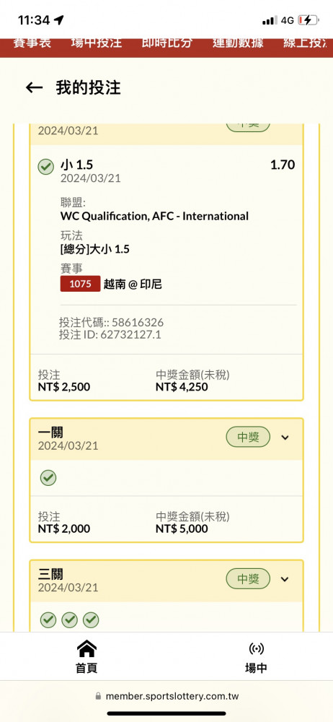Viewport: 333px width, 722px height.
Task: Tap the 中獎 badge on 三關 card
Action: pos(248,579)
